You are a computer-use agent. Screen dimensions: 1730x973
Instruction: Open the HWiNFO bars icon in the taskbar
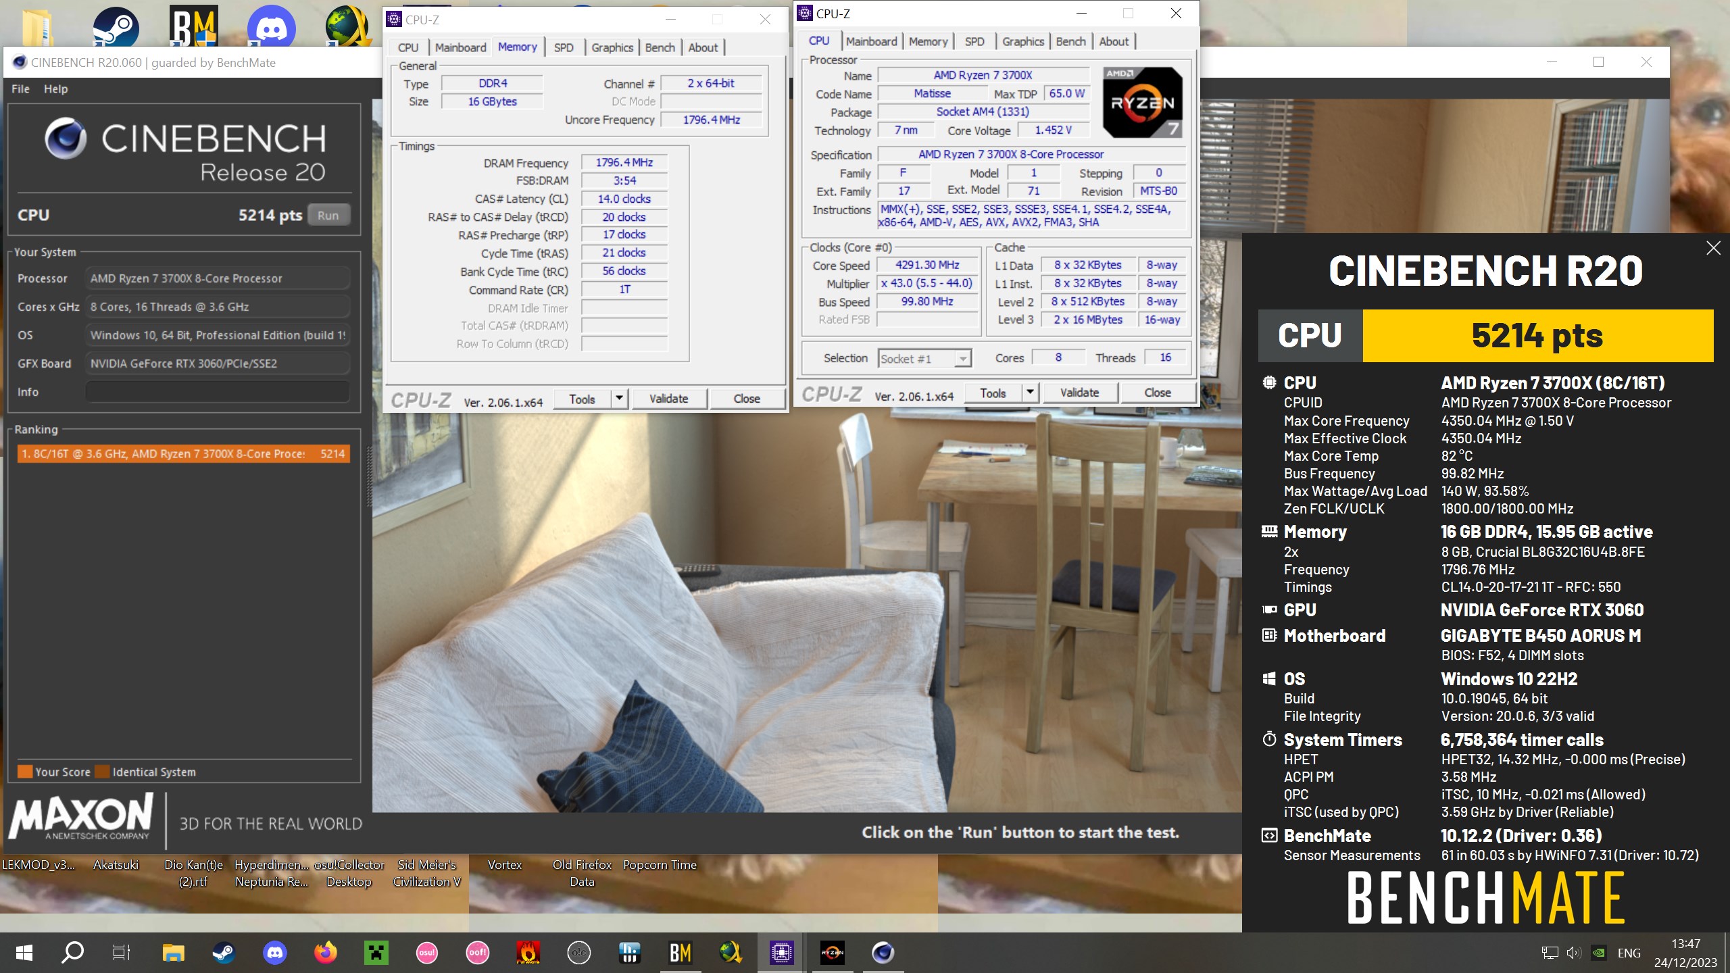tap(629, 953)
